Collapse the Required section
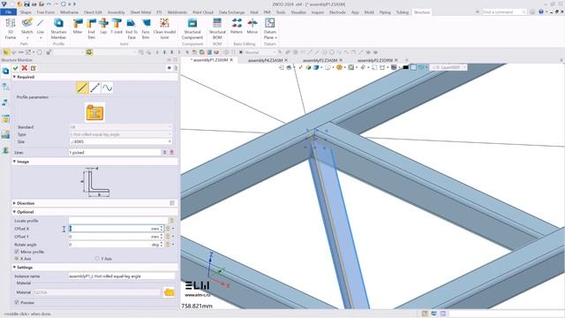Viewport: 565px width, 318px height. click(x=14, y=77)
